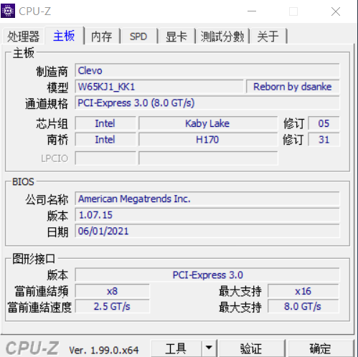The width and height of the screenshot is (358, 357).
Task: Switch to the 显卡 tab
Action: pos(176,37)
